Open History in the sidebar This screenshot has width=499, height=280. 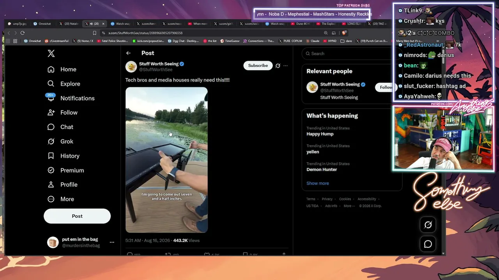click(x=63, y=156)
